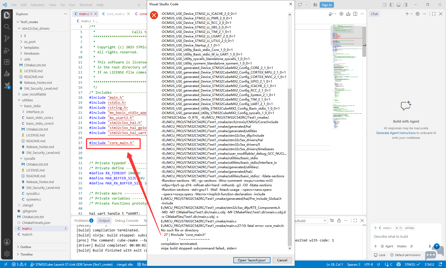Viewport: 446px width, 268px height.
Task: Maximize the Chat panel
Action: pyautogui.click(x=434, y=14)
